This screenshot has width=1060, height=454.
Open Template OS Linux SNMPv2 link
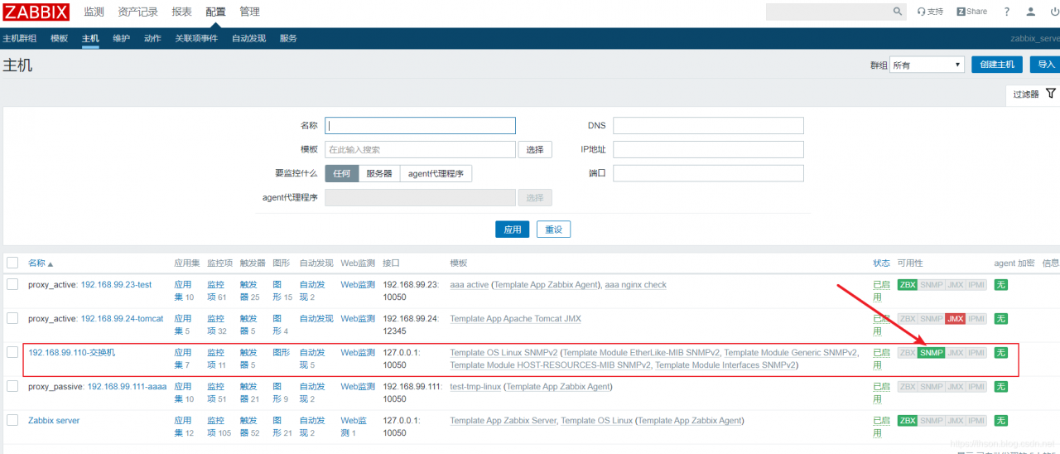pos(503,352)
